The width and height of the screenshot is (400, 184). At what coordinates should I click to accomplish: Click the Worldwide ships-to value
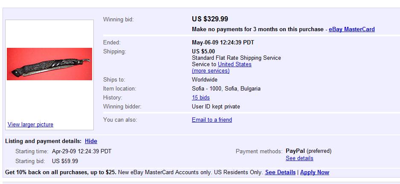[x=205, y=80]
